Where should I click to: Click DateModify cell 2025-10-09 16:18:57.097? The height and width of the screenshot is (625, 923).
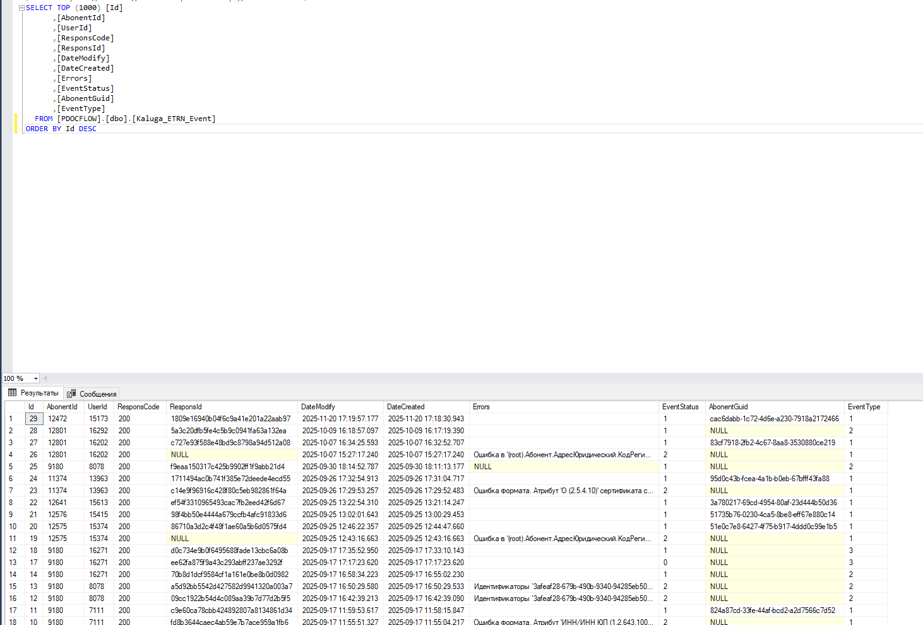[x=340, y=431]
